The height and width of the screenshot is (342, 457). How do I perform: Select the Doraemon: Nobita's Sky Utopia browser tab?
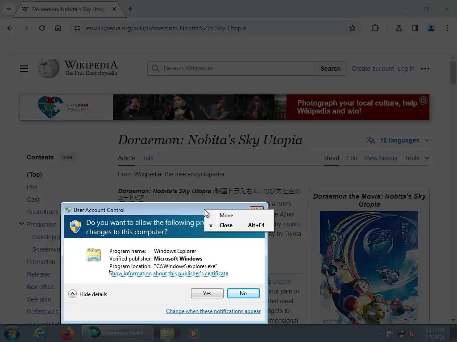[69, 9]
